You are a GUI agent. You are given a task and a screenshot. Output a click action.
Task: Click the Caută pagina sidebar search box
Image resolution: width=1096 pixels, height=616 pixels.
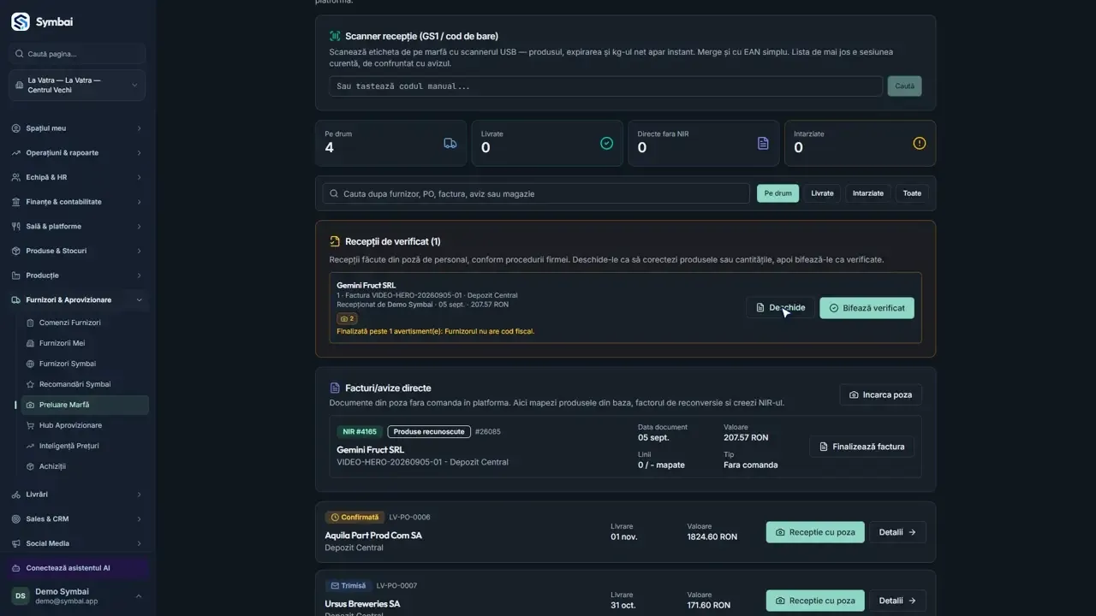77,54
